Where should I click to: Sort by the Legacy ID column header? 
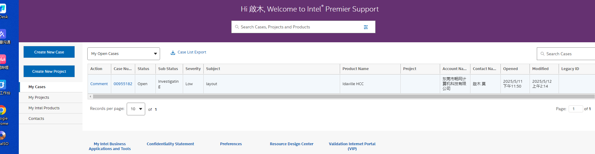(x=577, y=69)
